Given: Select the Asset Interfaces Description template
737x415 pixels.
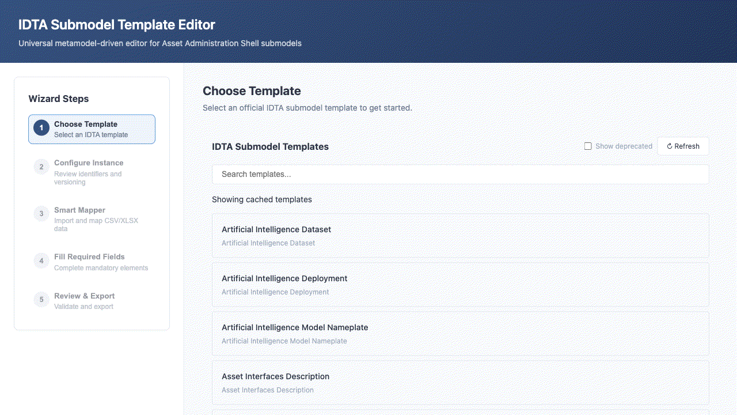Looking at the screenshot, I should point(460,382).
